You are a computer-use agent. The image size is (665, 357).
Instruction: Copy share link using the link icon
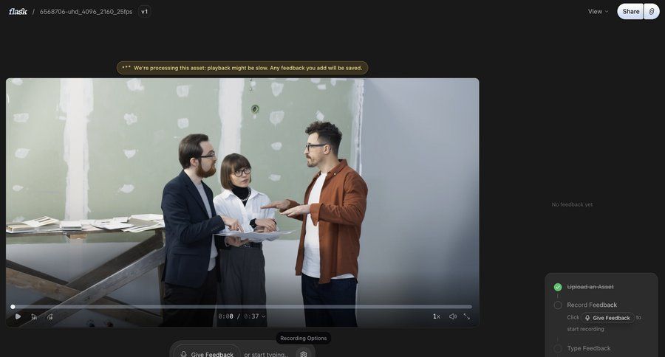[652, 12]
